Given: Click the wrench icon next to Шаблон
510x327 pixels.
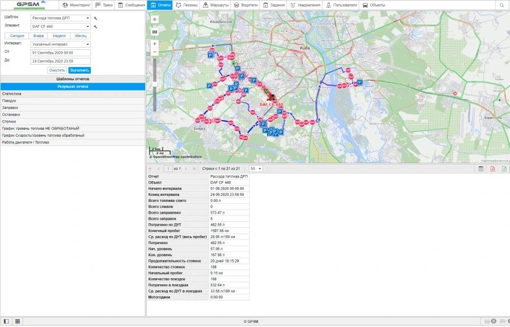Looking at the screenshot, I should point(95,18).
